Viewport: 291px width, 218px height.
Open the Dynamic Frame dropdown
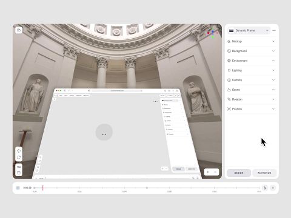click(x=249, y=30)
